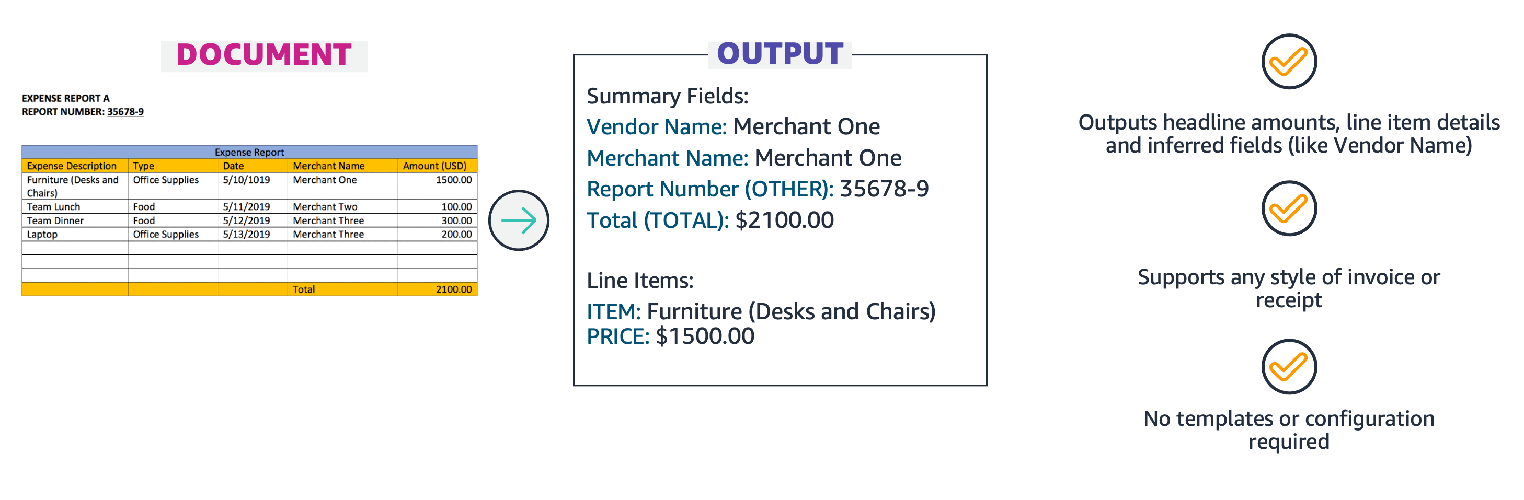Click the blue Expense Report title bar

pos(249,152)
